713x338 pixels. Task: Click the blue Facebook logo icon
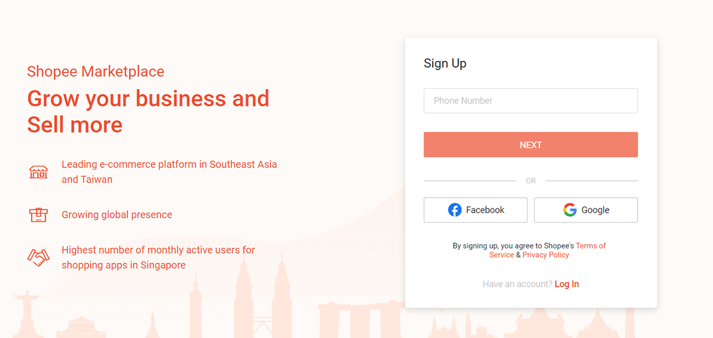tap(455, 210)
